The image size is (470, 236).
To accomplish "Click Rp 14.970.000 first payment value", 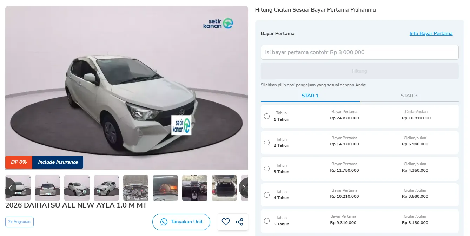I will (344, 144).
